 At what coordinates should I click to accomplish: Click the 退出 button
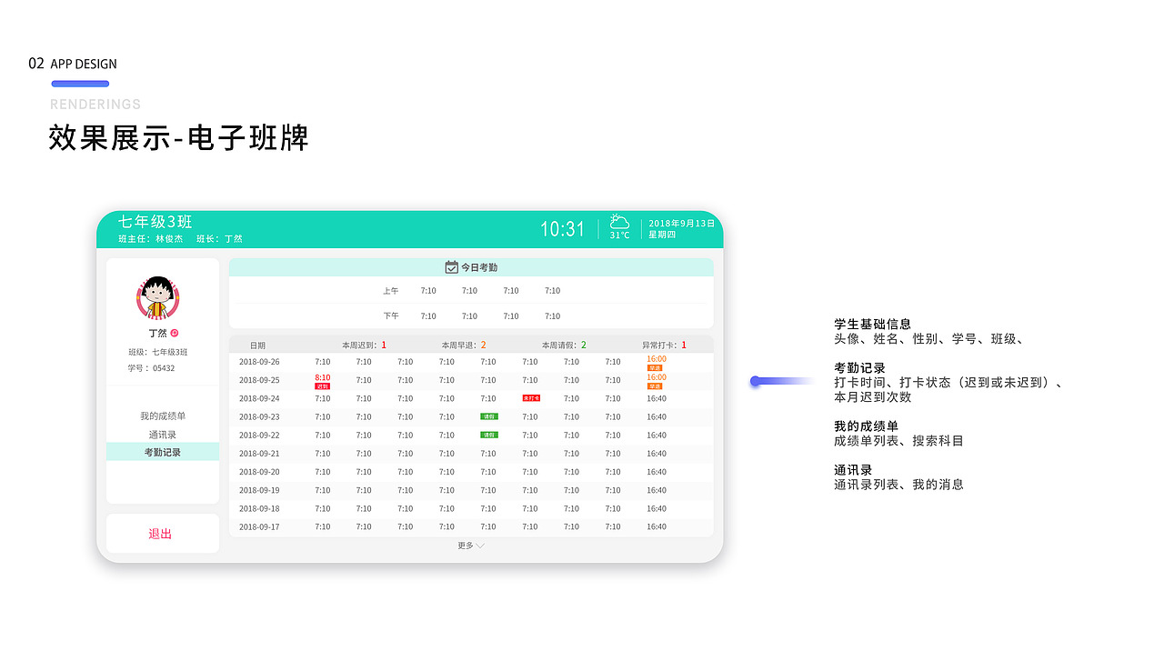(161, 534)
